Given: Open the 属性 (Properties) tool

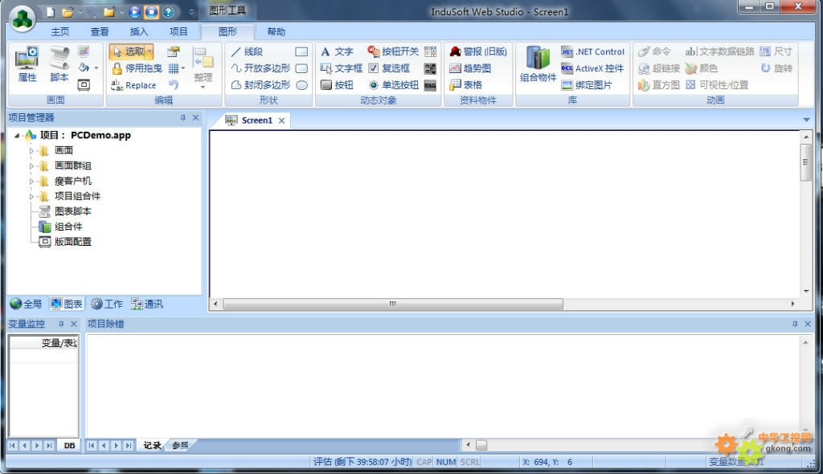Looking at the screenshot, I should point(27,64).
